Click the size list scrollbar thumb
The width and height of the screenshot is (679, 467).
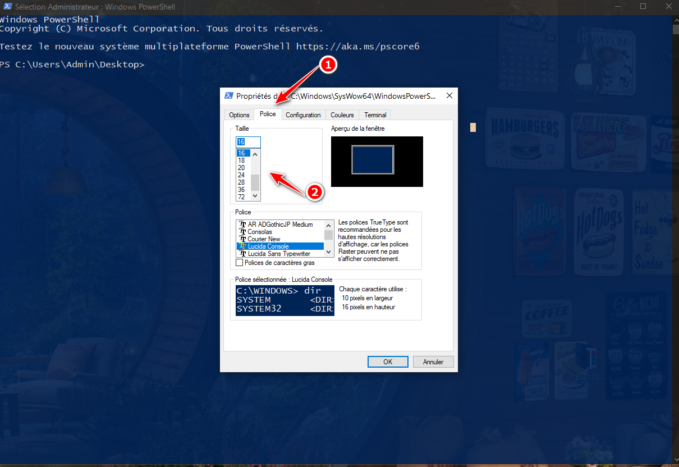tap(255, 182)
